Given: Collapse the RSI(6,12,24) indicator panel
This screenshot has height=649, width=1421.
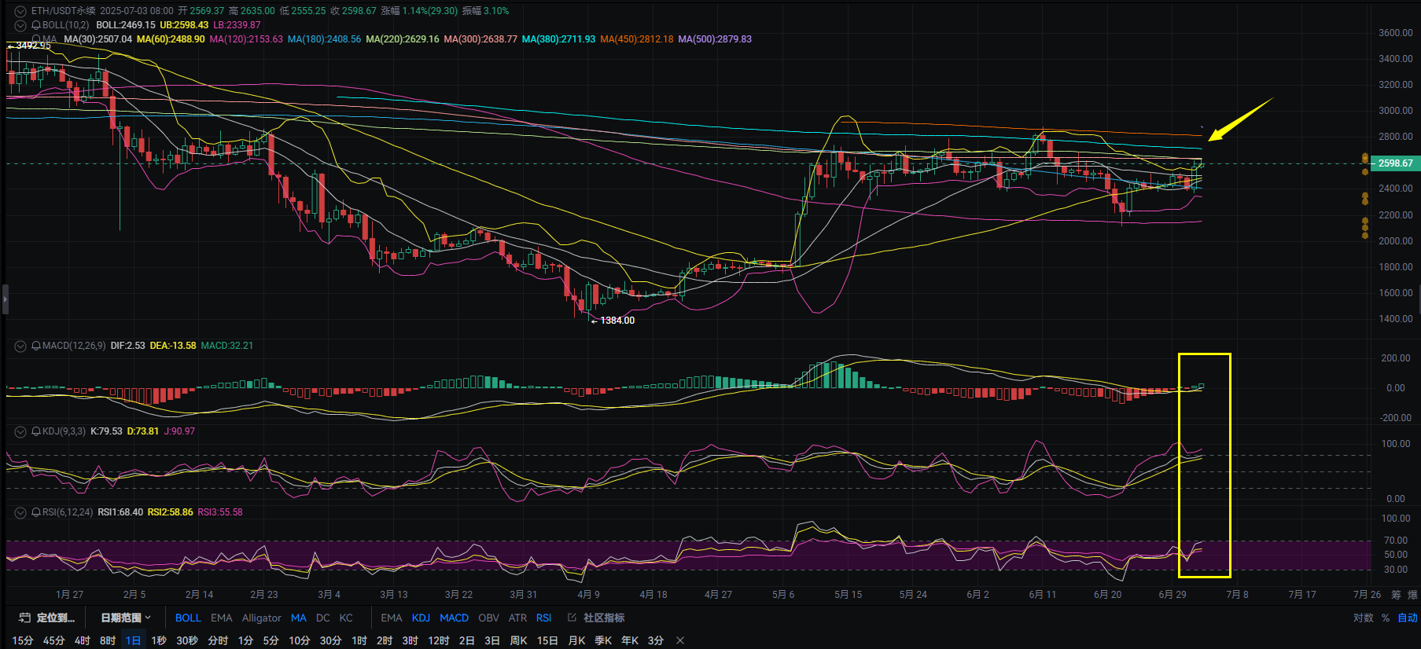Looking at the screenshot, I should (x=20, y=512).
